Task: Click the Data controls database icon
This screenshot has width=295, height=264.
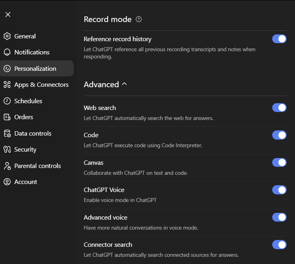Action: click(7, 134)
